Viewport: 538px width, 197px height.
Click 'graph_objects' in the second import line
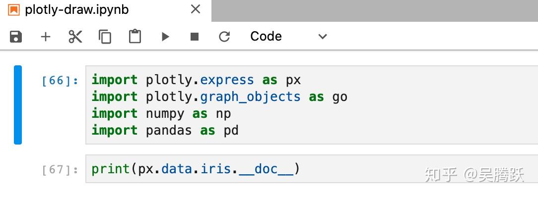(250, 97)
